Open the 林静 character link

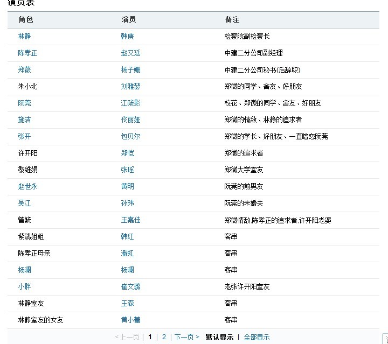[x=24, y=36]
